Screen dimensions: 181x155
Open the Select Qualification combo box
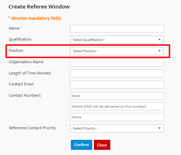pos(117,40)
